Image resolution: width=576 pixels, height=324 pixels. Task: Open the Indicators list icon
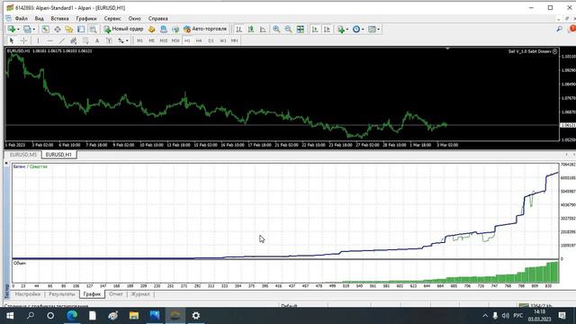click(x=341, y=30)
